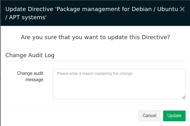Click the 'Are you sure' confirmation question
The image size is (190, 126).
pyautogui.click(x=95, y=37)
